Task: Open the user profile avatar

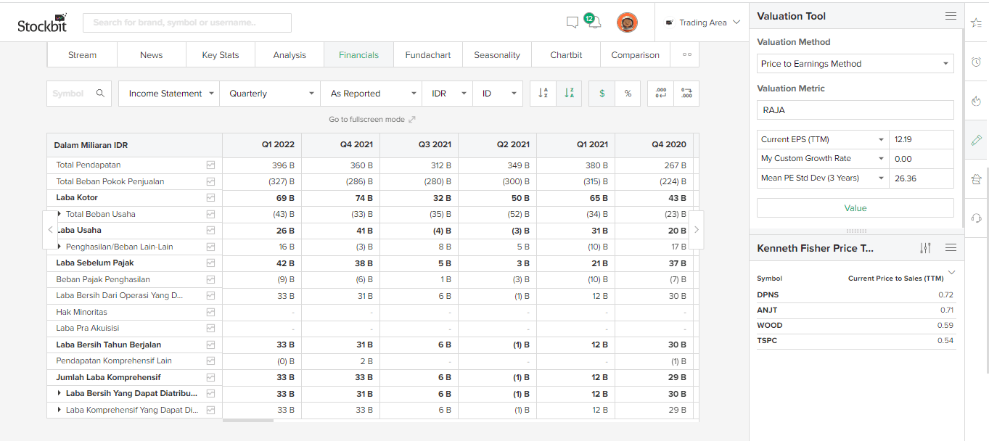Action: pos(627,22)
